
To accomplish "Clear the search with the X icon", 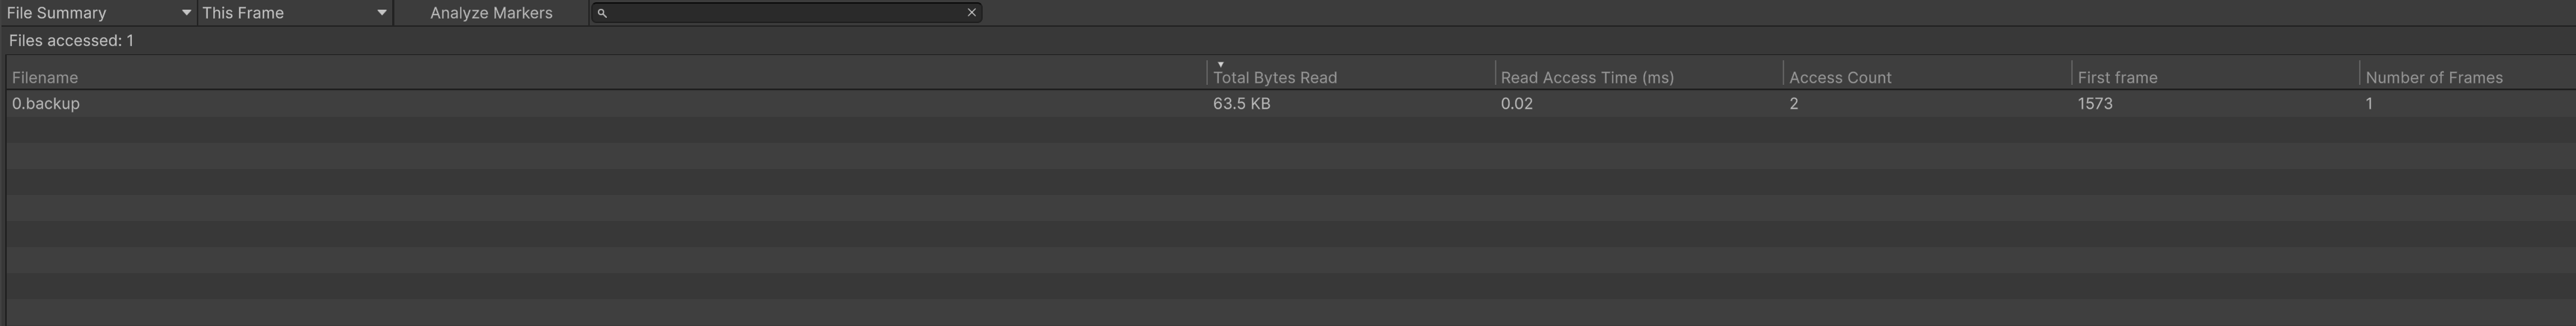I will coord(971,13).
